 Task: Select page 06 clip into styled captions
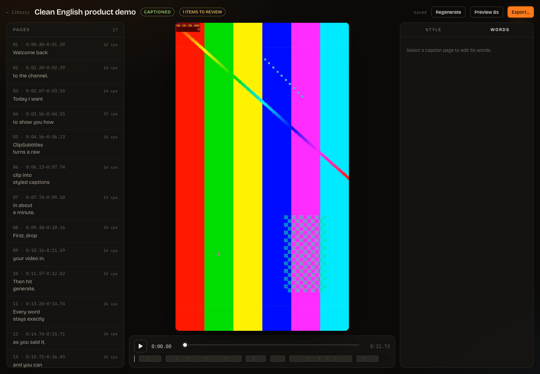(x=65, y=175)
